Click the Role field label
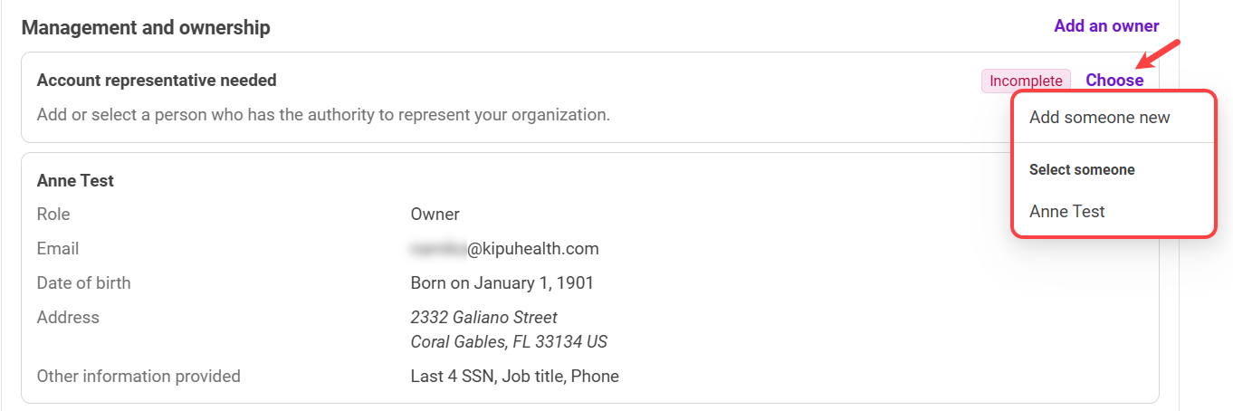 pos(53,215)
